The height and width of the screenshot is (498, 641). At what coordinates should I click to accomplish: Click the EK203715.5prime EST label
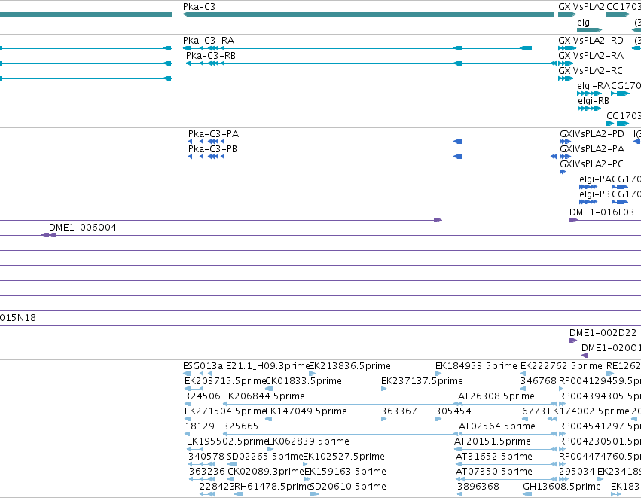[225, 381]
